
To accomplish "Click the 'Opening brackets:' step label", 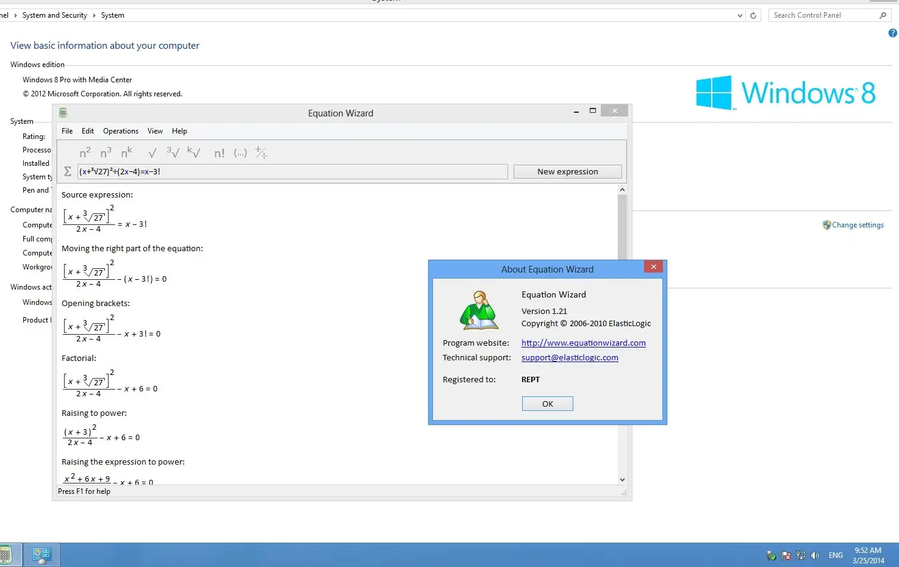I will click(x=96, y=304).
